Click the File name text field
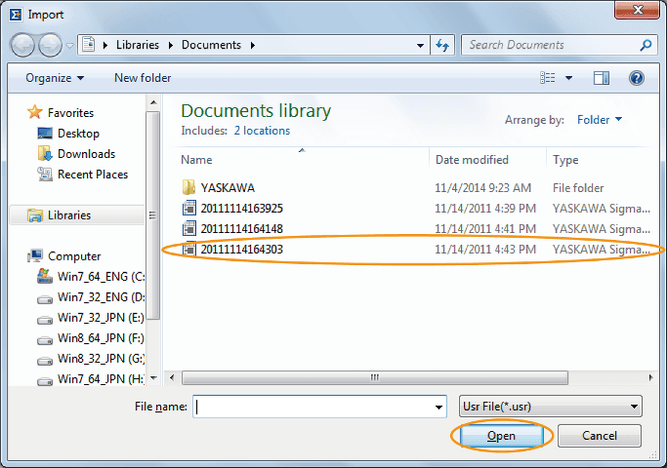667x468 pixels. pyautogui.click(x=313, y=407)
